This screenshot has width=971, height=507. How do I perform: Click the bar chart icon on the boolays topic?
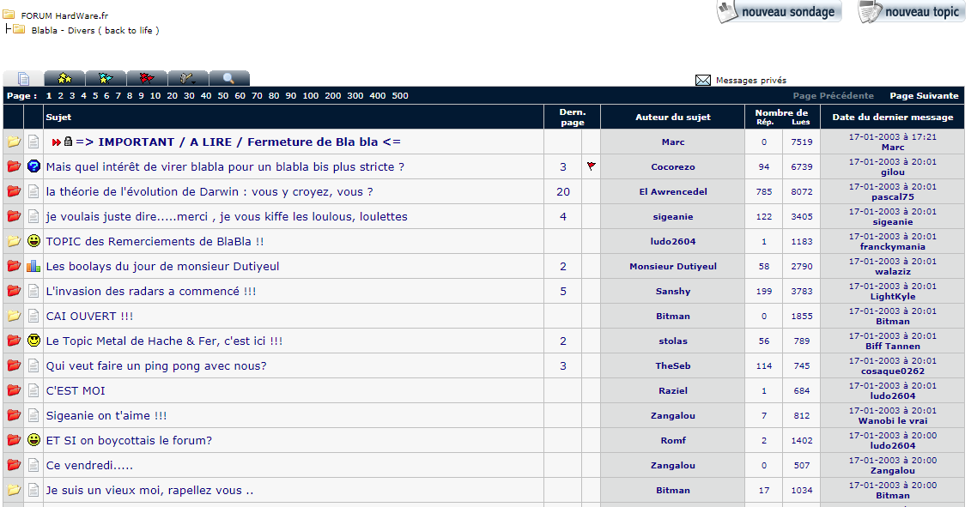33,266
